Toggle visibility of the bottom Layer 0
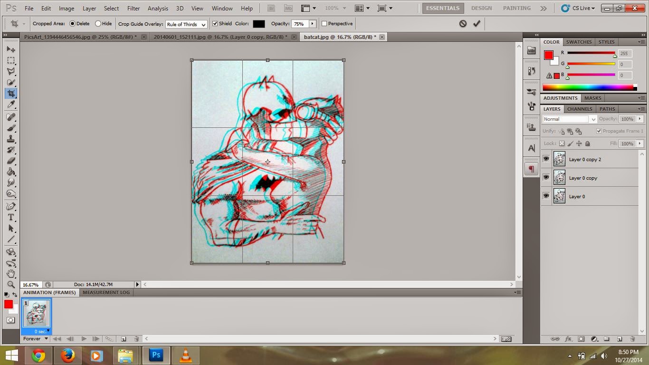Screen dimensions: 649x365 [x=546, y=196]
